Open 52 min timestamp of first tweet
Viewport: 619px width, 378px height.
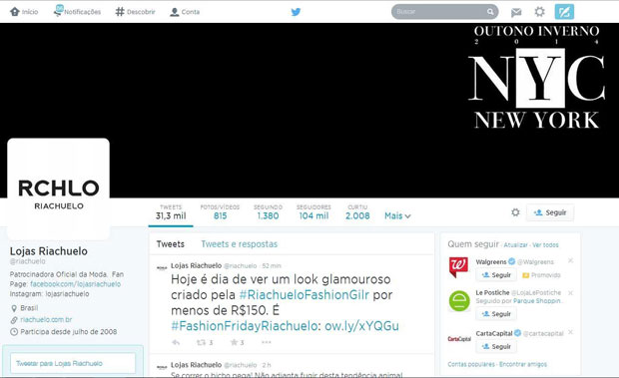(272, 266)
